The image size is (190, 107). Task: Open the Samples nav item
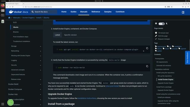[108, 12]
